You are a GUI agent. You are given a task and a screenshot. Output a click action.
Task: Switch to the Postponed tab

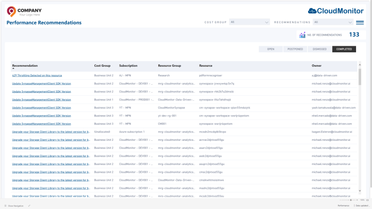click(295, 49)
